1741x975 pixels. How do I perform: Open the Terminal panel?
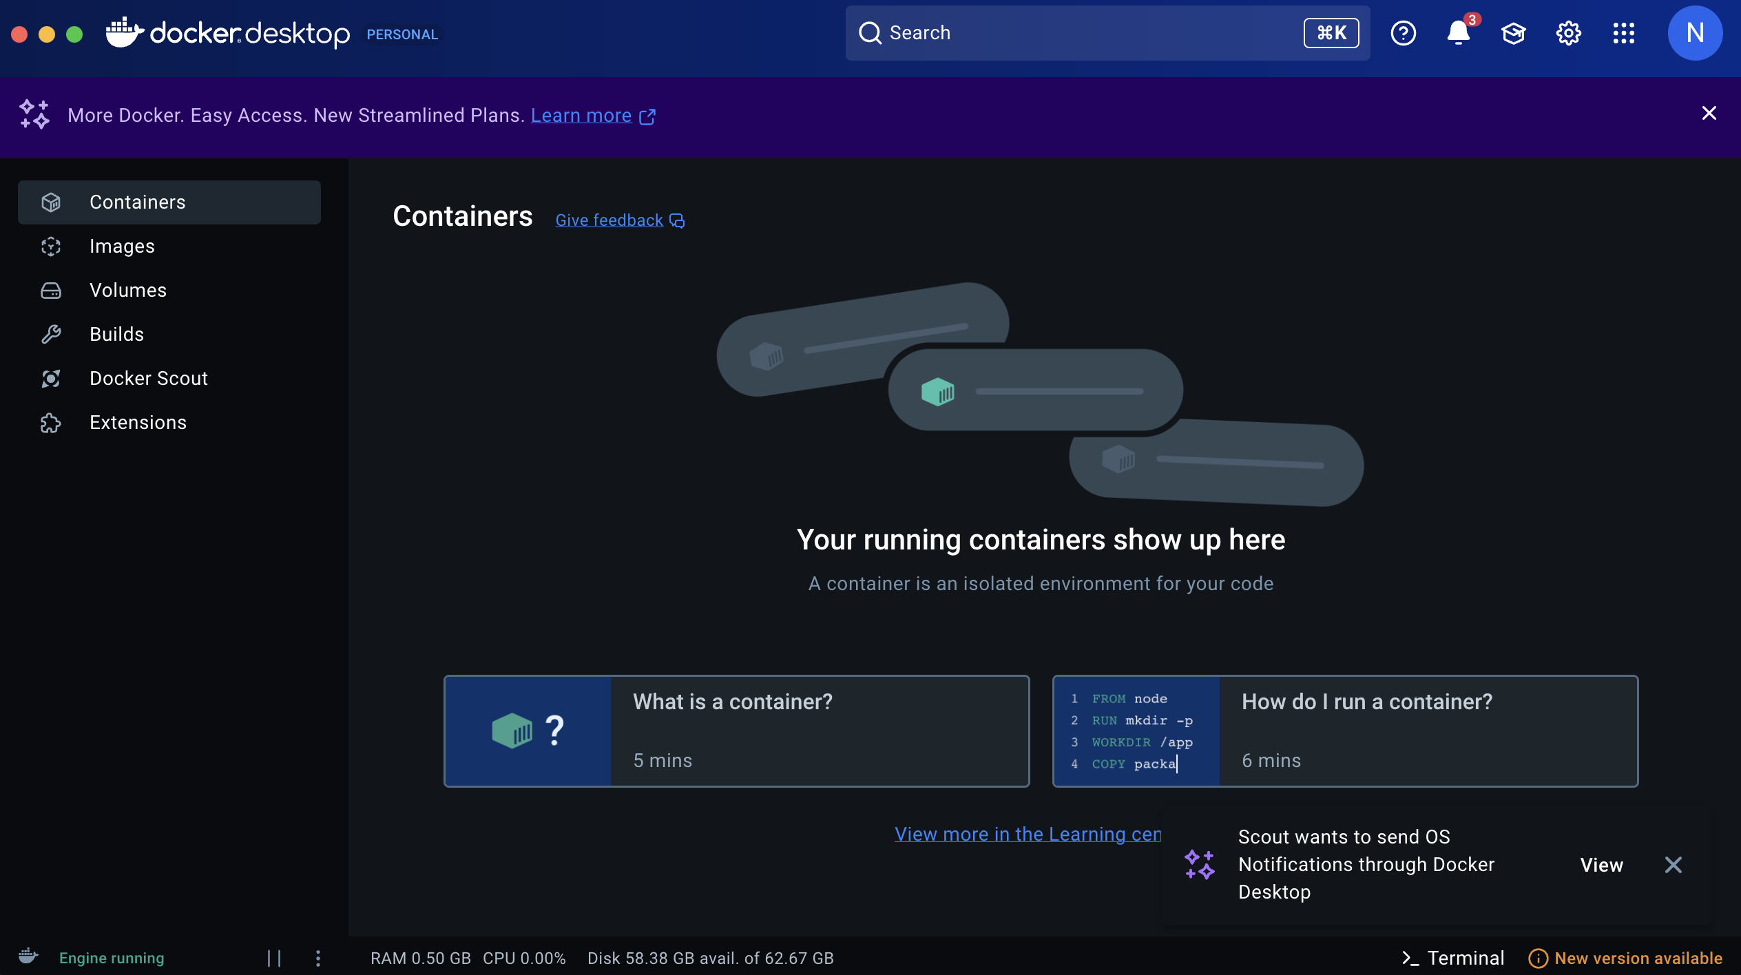(1453, 958)
